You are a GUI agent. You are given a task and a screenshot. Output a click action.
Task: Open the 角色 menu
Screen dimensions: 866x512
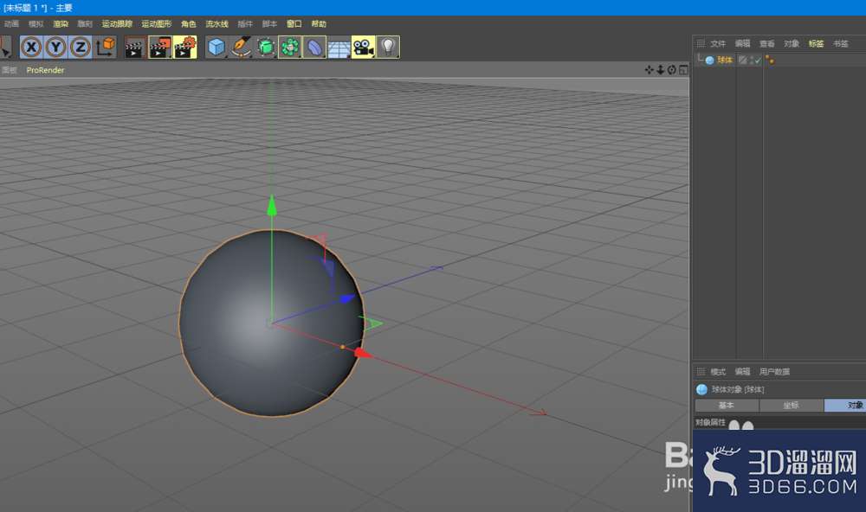[189, 23]
